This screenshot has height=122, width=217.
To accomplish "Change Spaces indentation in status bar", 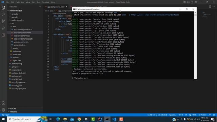I will pos(173,115).
